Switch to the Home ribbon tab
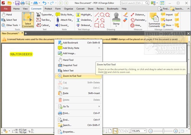191x135 pixels. click(x=16, y=9)
